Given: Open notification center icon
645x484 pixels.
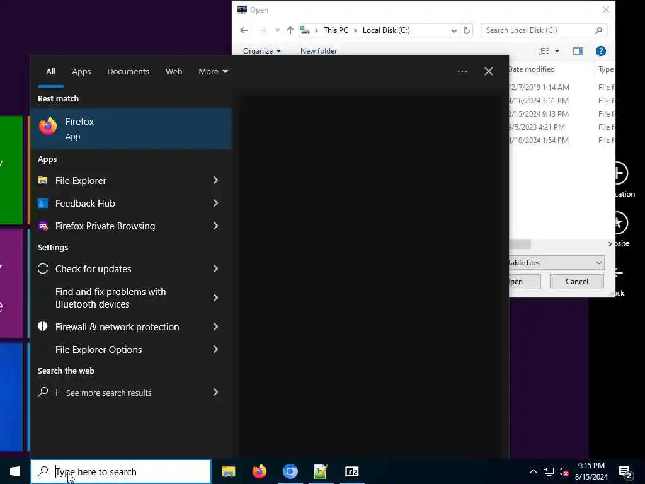Looking at the screenshot, I should pyautogui.click(x=625, y=471).
